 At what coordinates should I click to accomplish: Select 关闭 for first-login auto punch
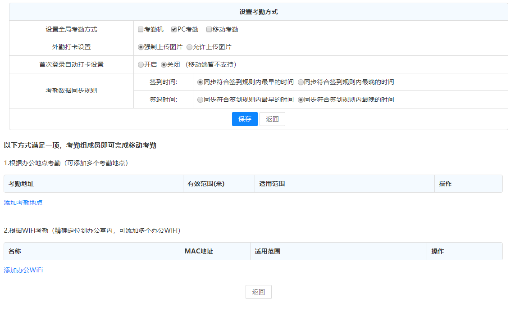point(164,65)
